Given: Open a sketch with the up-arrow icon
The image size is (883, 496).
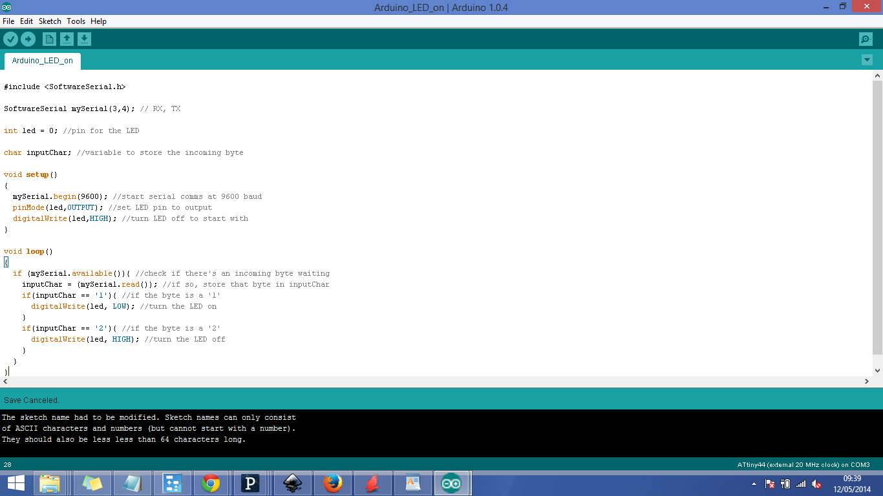Looking at the screenshot, I should pyautogui.click(x=67, y=39).
